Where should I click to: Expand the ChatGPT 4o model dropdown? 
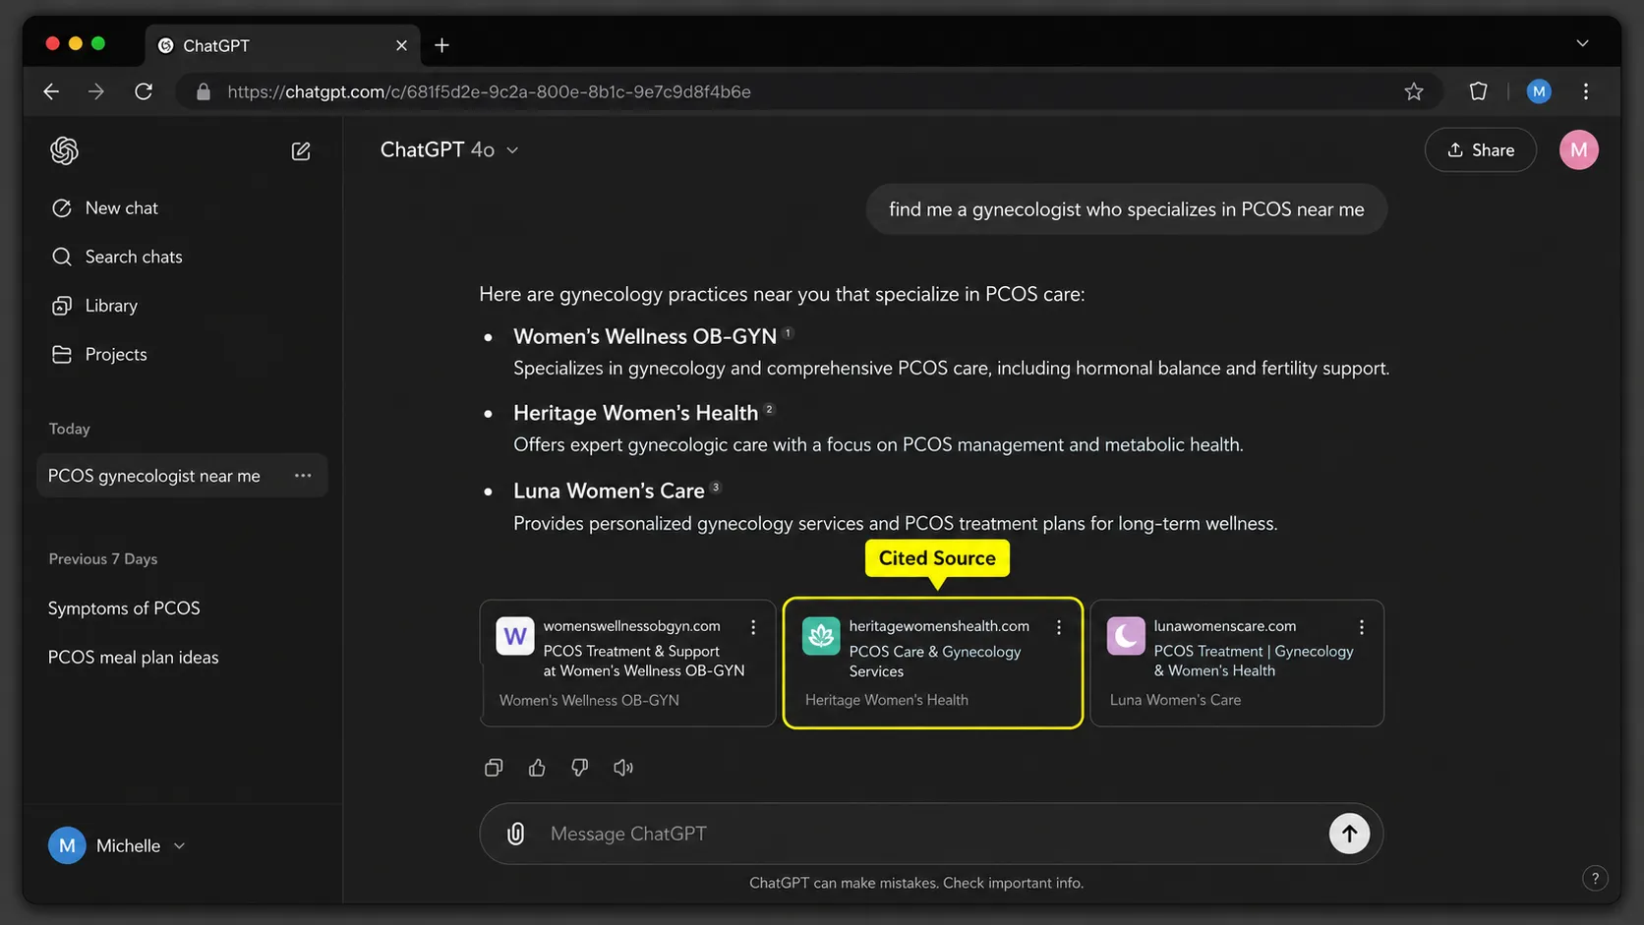click(x=449, y=149)
